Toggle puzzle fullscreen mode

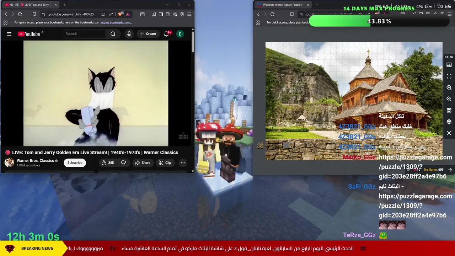click(449, 76)
